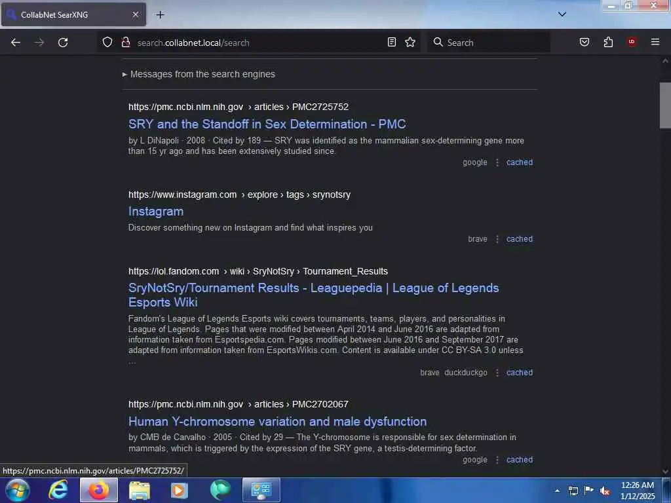Click the scrollbar up arrow

tap(665, 61)
